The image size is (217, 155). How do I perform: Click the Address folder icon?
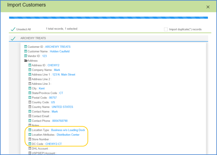click(26, 61)
